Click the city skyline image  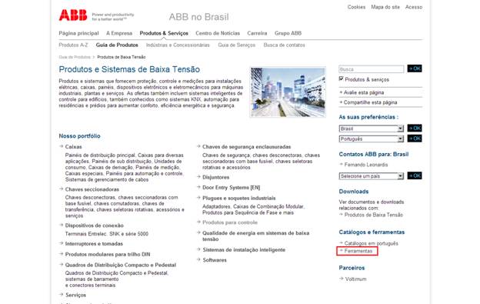pos(288,92)
